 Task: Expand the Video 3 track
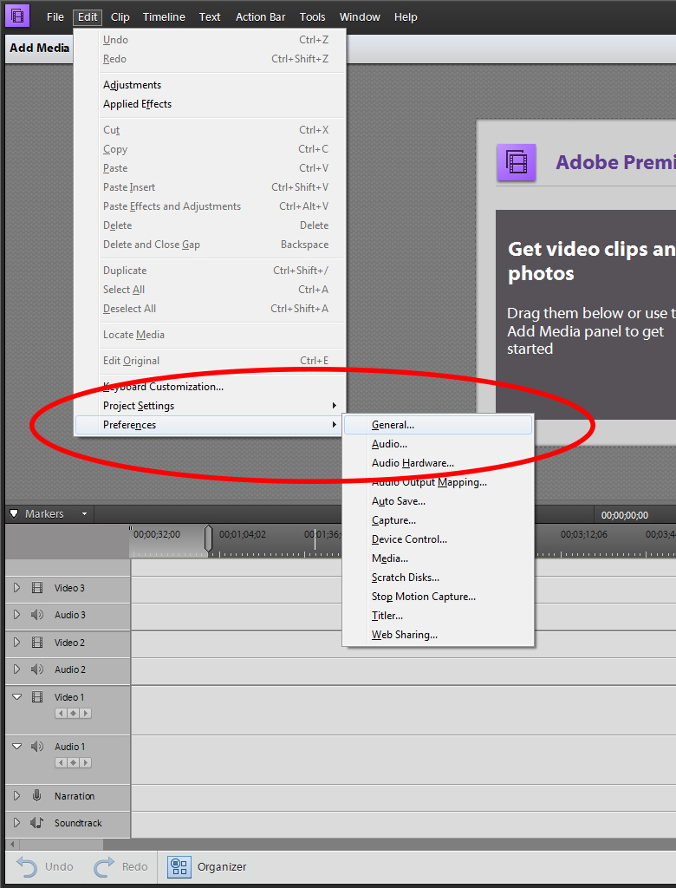(17, 588)
